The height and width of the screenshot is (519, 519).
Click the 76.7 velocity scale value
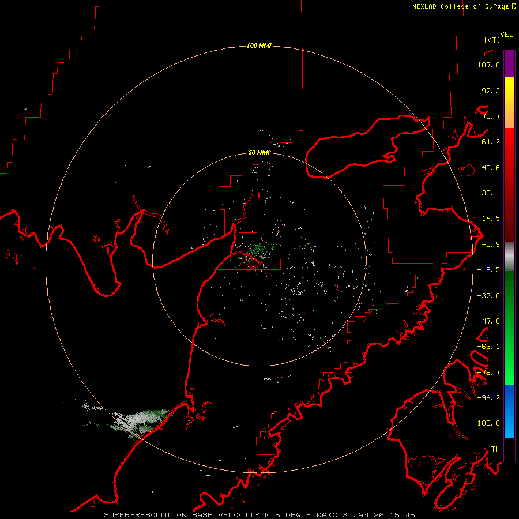point(491,116)
